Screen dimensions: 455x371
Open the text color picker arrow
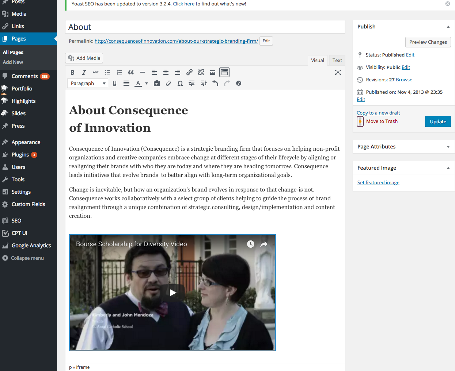(x=147, y=83)
